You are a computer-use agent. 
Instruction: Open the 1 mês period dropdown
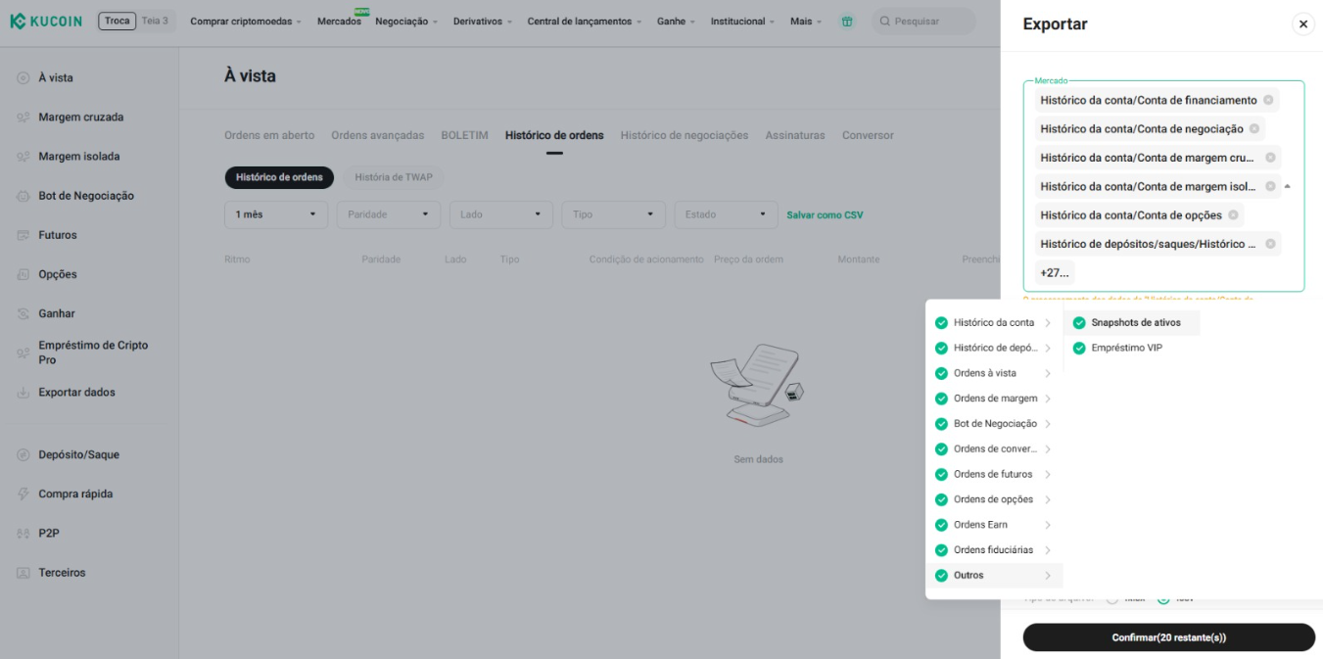tap(275, 214)
